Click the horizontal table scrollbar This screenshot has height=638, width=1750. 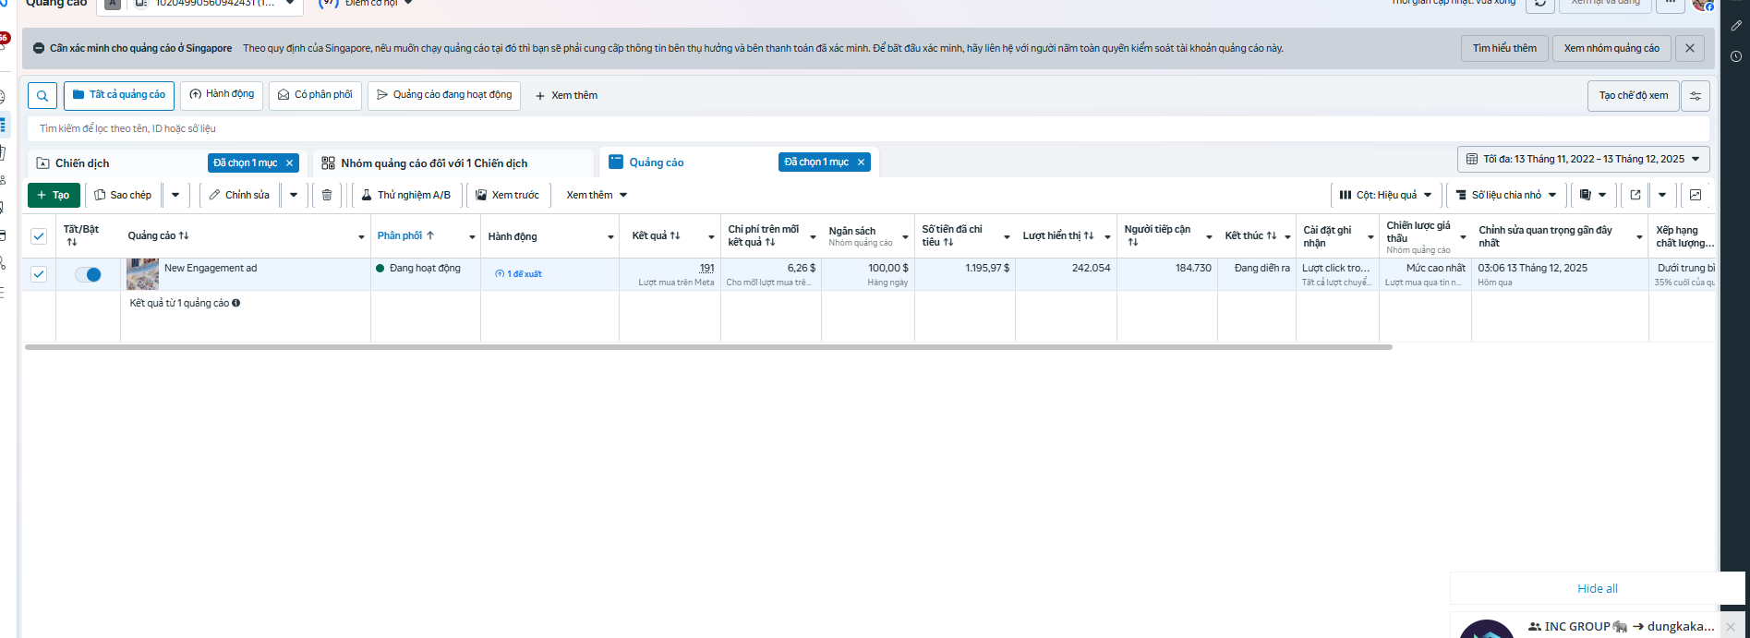708,347
